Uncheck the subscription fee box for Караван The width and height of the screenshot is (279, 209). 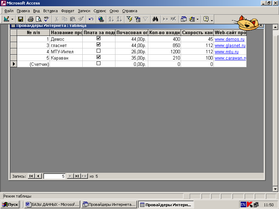pyautogui.click(x=98, y=57)
